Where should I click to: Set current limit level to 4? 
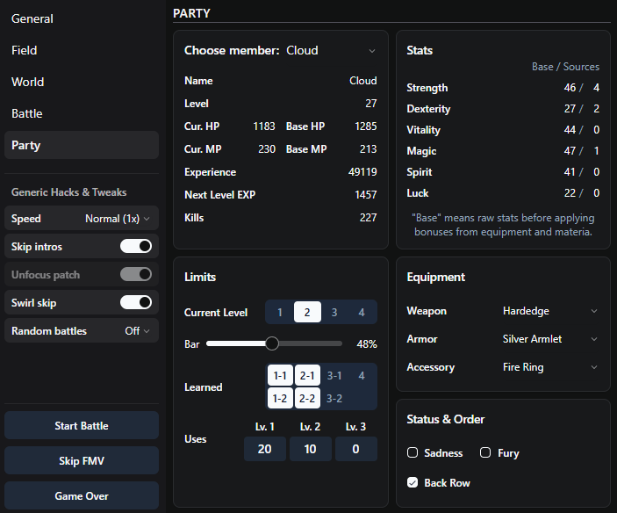click(x=362, y=312)
